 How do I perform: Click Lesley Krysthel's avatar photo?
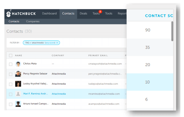click(x=18, y=84)
